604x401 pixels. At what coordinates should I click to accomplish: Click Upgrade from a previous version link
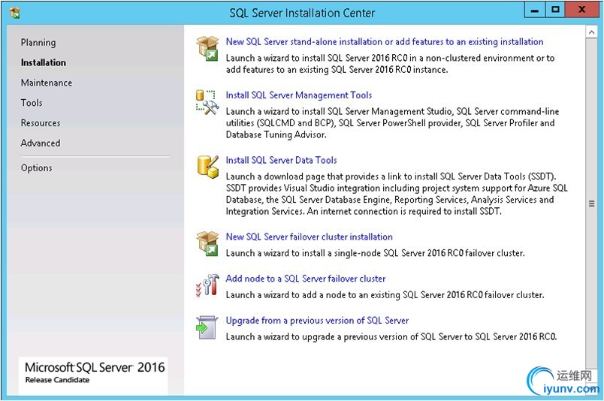[317, 320]
